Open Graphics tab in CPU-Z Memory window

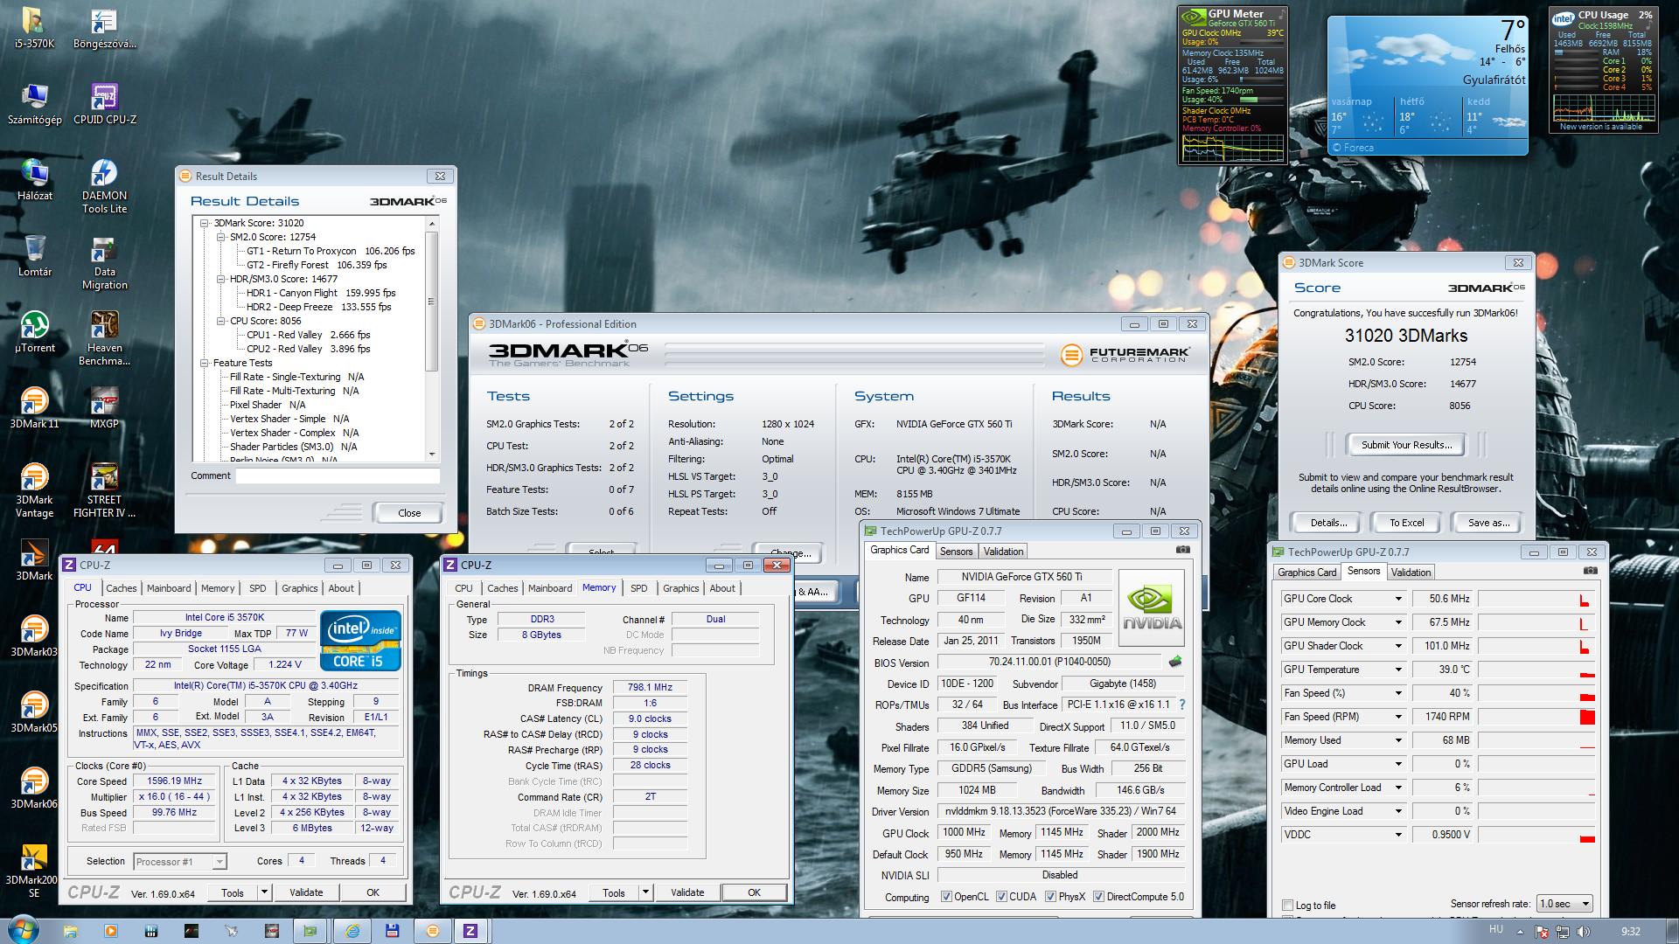(x=680, y=588)
